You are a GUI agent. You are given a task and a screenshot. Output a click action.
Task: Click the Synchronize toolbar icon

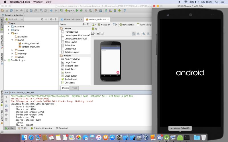coord(11,11)
